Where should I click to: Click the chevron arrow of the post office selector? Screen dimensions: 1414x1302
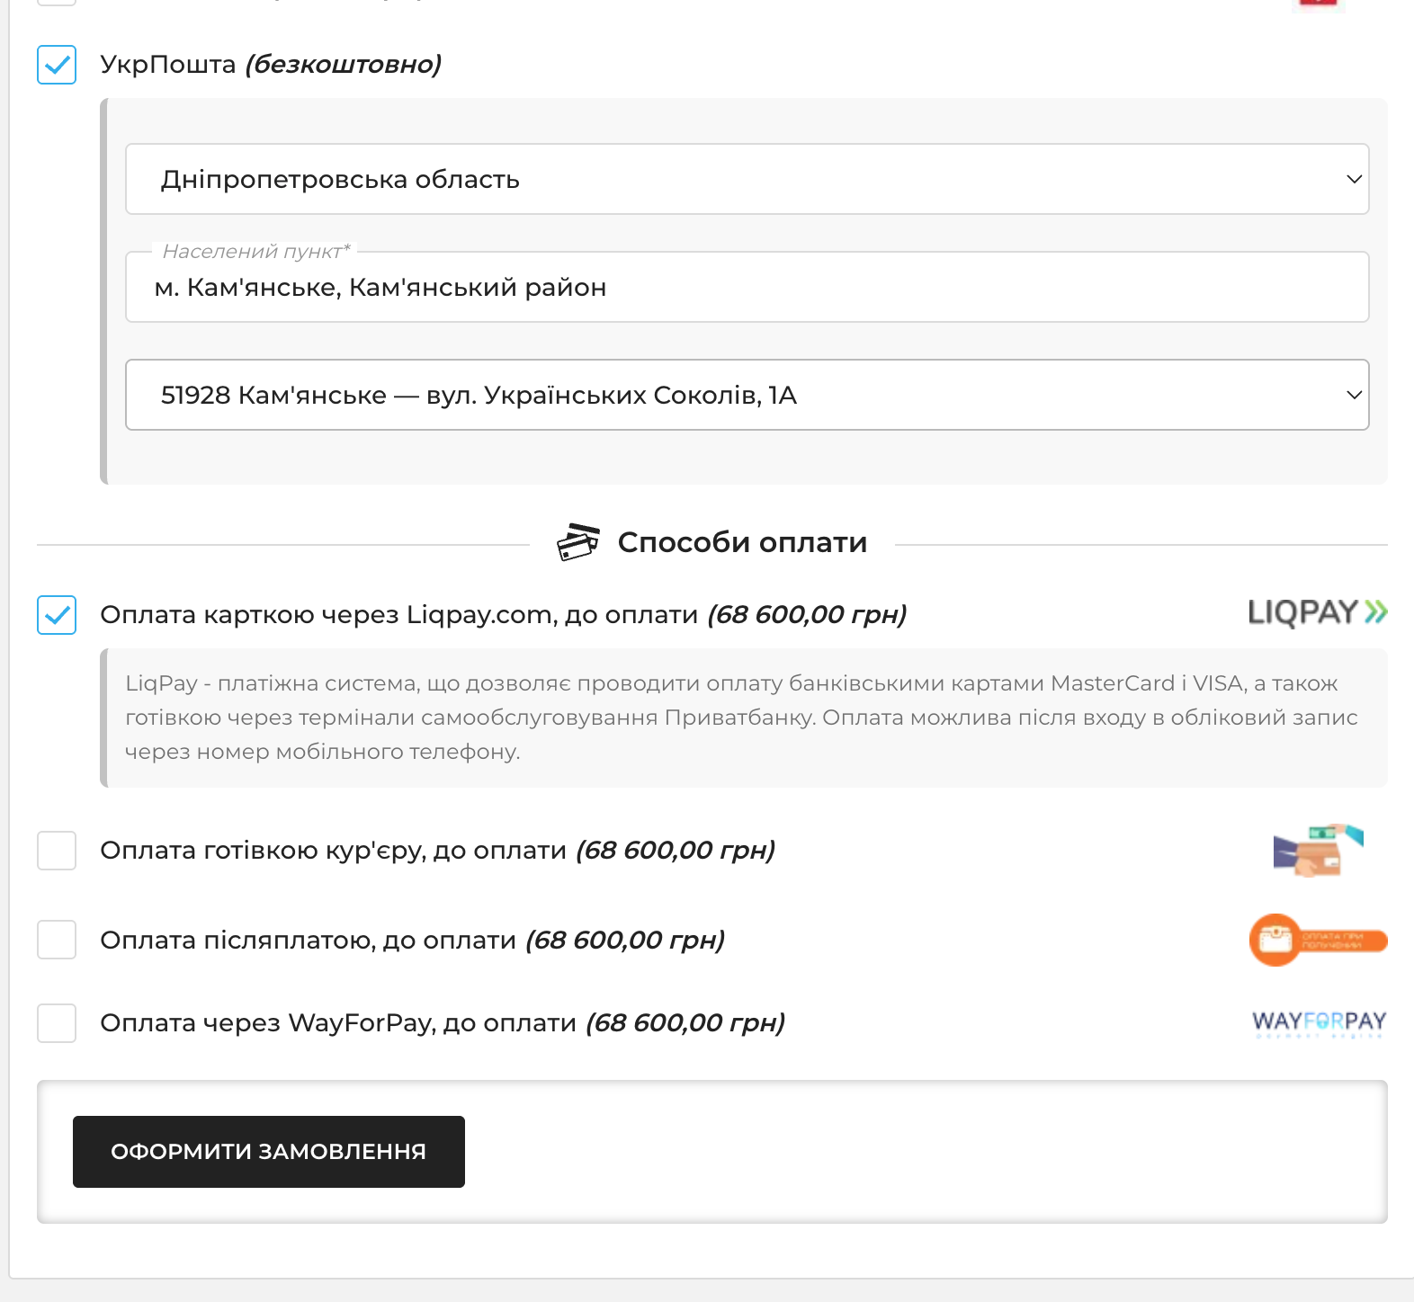point(1354,395)
